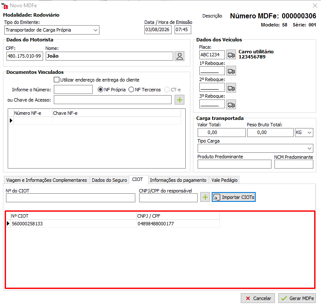321x306 pixels.
Task: Focus Informe o Número field
Action: (73, 90)
